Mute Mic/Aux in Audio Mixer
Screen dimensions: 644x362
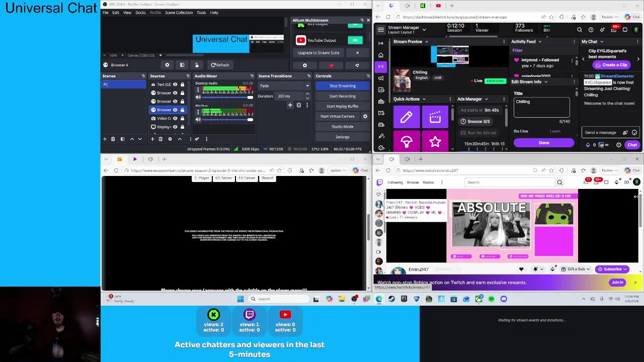[x=198, y=119]
